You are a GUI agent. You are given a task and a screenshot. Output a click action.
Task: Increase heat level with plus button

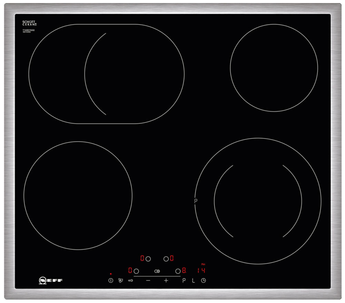[x=166, y=281]
